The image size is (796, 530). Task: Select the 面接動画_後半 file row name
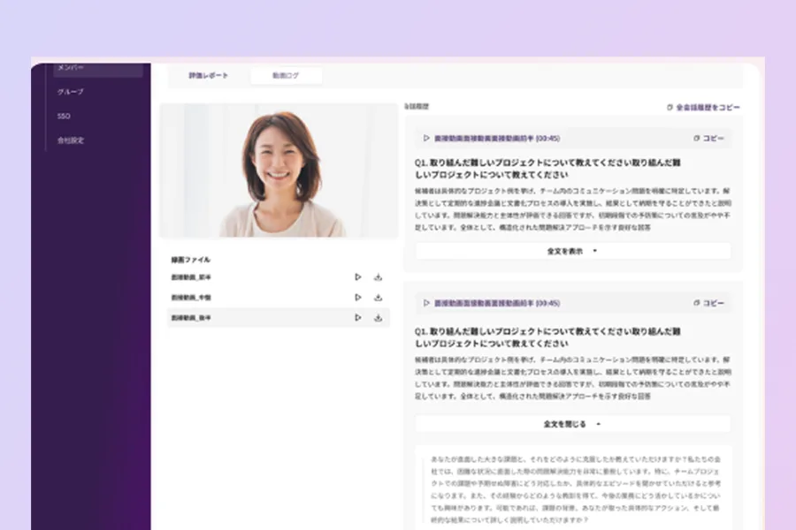click(x=191, y=317)
